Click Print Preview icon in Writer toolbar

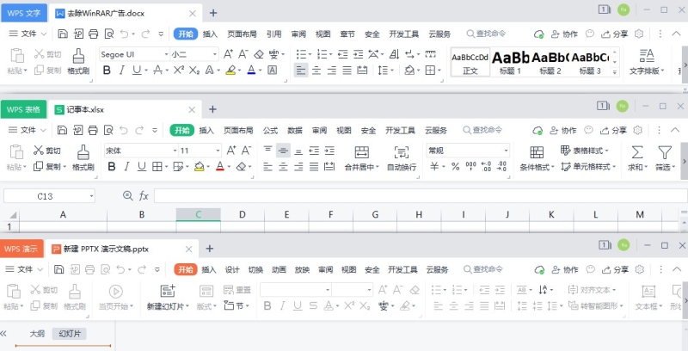108,34
